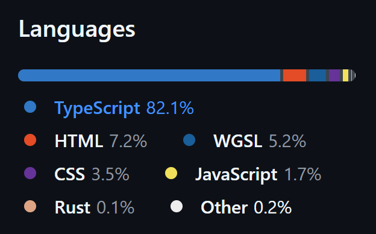This screenshot has height=234, width=376.
Task: Click the white Other legend dot
Action: point(177,206)
